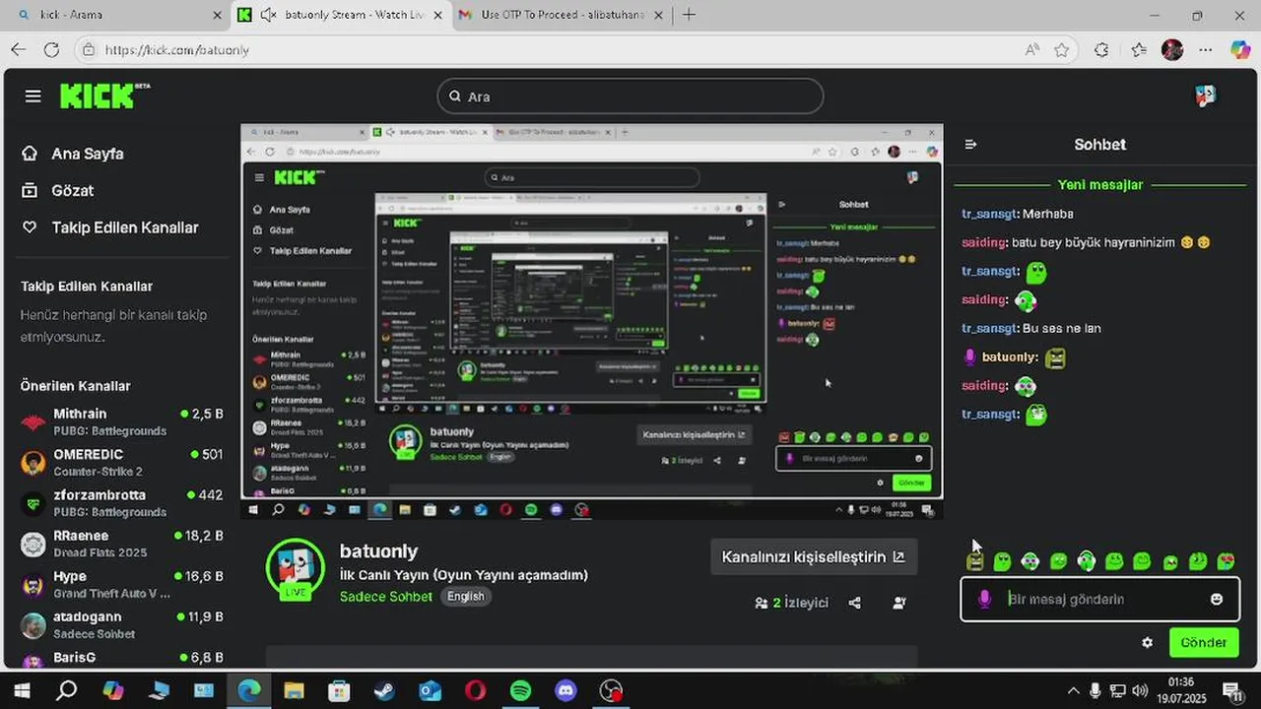Open the BarisG recommended channel
Screen dimensions: 1261x709
(121, 658)
